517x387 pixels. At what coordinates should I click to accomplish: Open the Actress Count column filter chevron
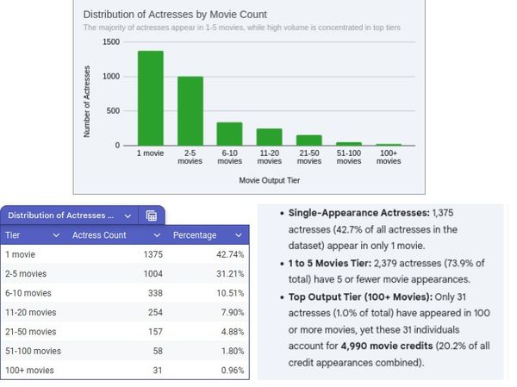158,235
